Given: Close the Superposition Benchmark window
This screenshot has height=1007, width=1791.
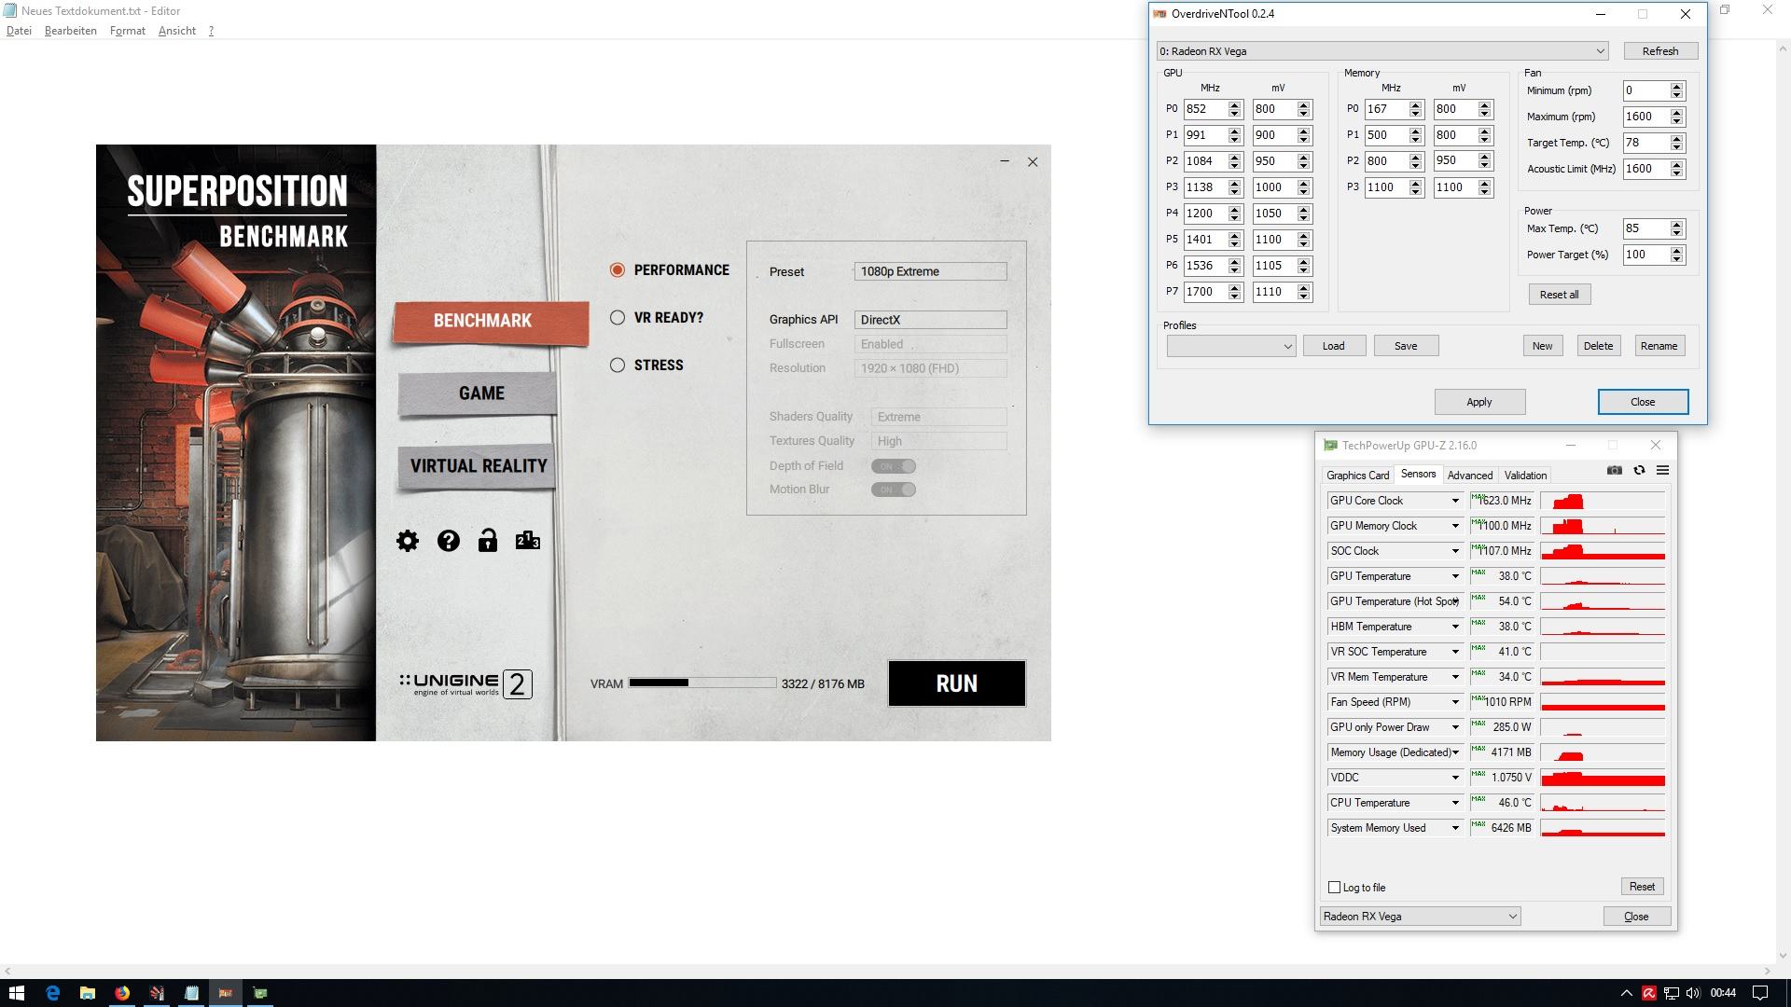Looking at the screenshot, I should click(x=1033, y=161).
